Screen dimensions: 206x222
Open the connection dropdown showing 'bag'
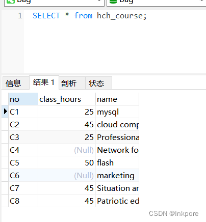[x=54, y=3]
